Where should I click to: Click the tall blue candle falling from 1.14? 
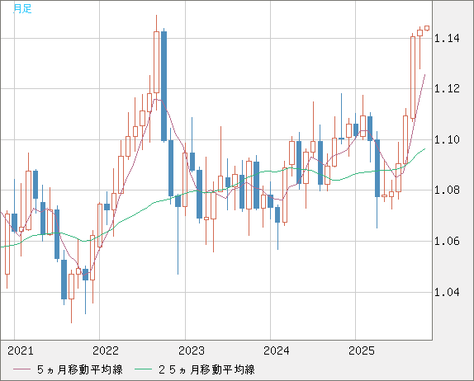164,86
